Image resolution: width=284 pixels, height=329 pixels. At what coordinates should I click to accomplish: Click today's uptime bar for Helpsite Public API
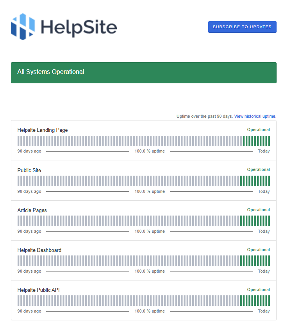(x=269, y=300)
